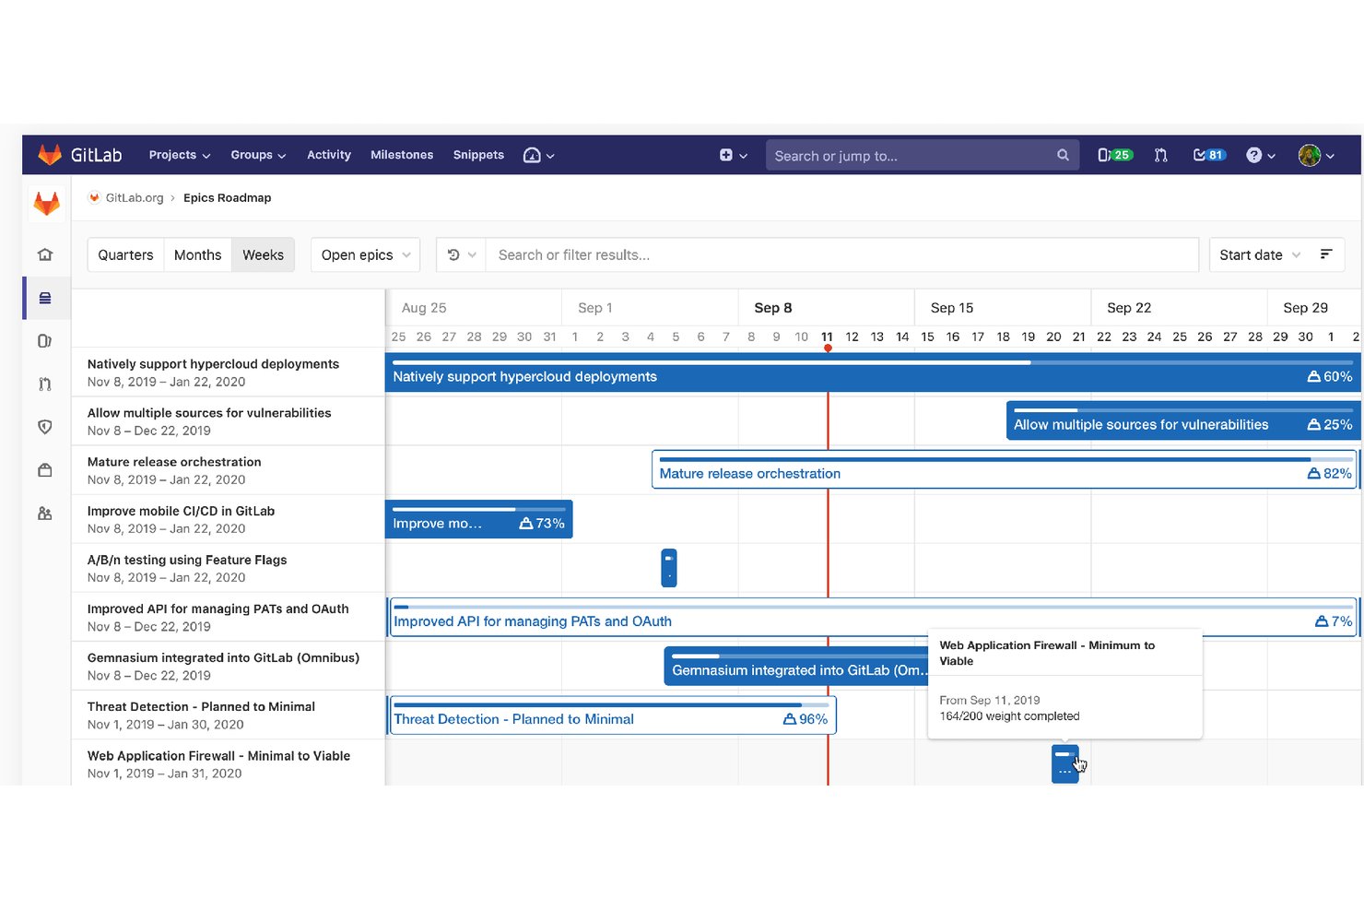Open the Packages icon in left sidebar

tap(45, 470)
